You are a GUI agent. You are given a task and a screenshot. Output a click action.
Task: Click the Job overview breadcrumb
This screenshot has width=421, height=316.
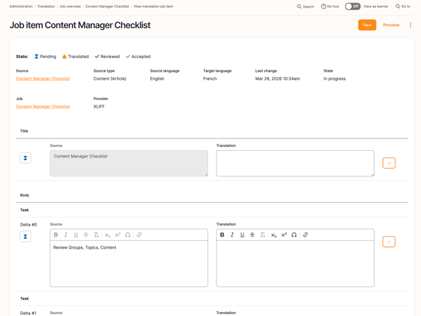tap(70, 7)
